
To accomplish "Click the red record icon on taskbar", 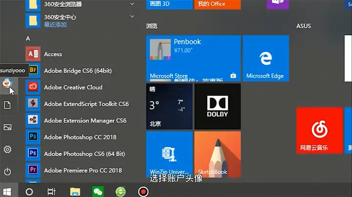I will [143, 192].
